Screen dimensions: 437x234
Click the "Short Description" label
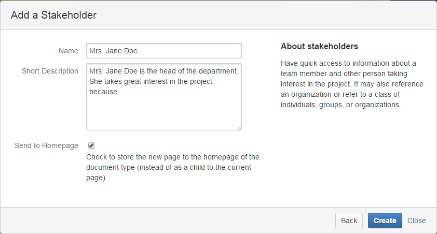click(x=50, y=71)
